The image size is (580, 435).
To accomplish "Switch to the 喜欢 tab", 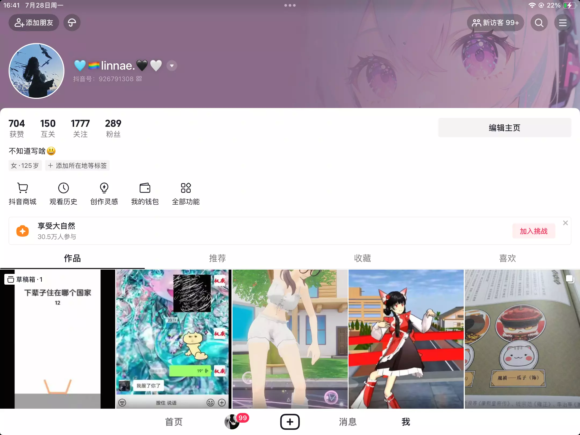I will 508,258.
